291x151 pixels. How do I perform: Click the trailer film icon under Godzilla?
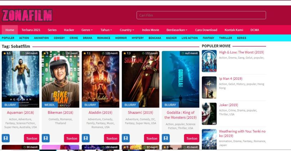(166, 138)
